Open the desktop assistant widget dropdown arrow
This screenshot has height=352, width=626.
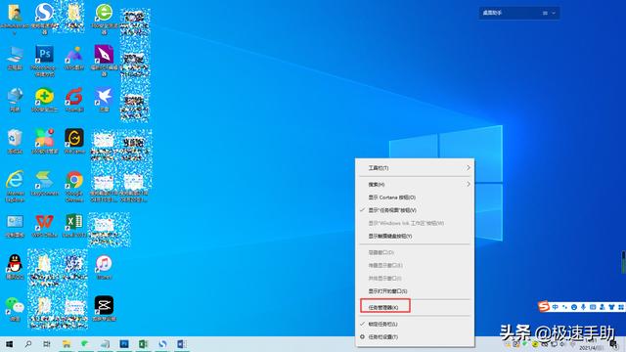pos(554,13)
